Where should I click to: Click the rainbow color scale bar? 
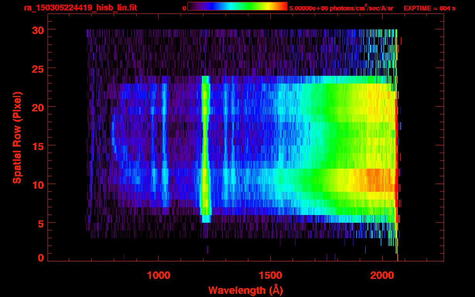[237, 6]
